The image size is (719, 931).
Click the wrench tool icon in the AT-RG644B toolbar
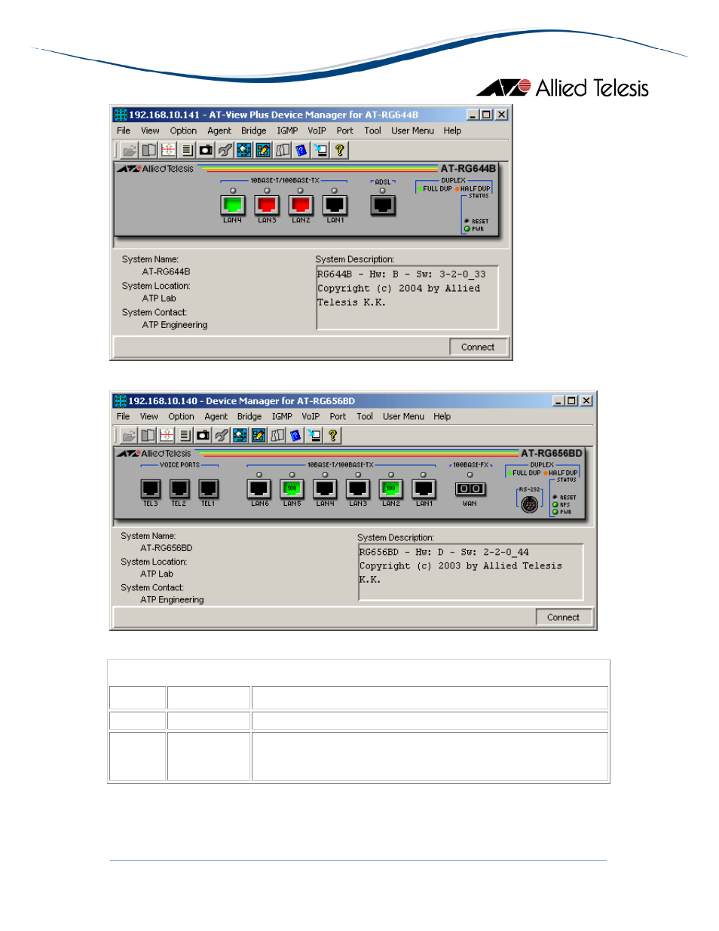225,150
